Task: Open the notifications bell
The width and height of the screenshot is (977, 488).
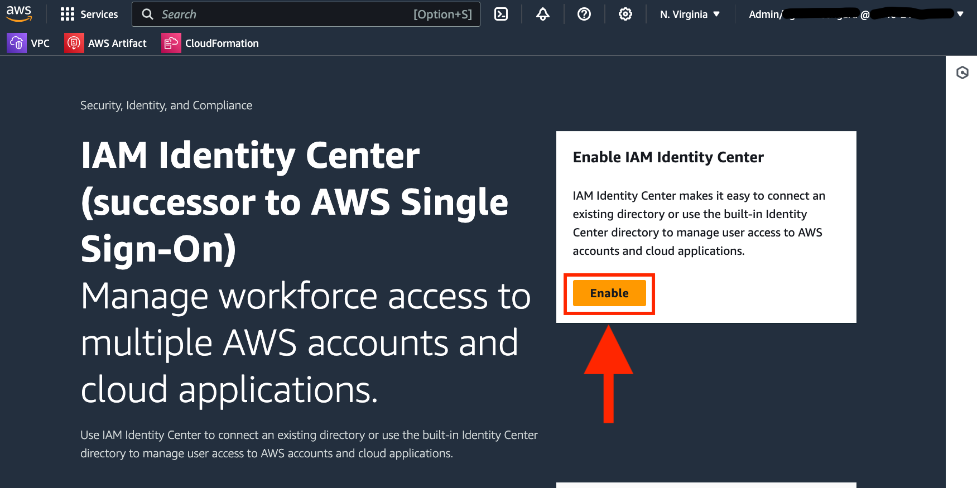Action: 542,15
